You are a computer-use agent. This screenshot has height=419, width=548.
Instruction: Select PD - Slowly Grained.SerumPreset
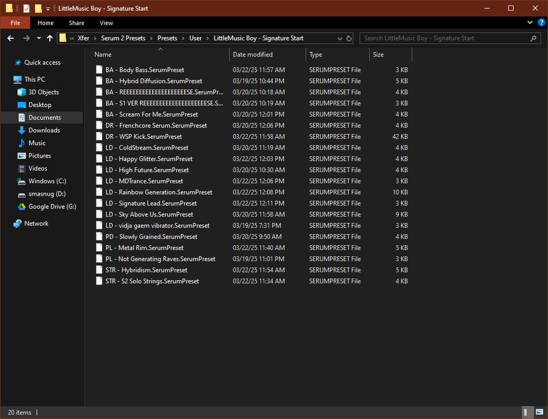point(151,236)
